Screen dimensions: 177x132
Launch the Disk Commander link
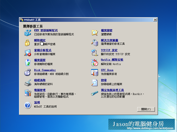pos(45,70)
